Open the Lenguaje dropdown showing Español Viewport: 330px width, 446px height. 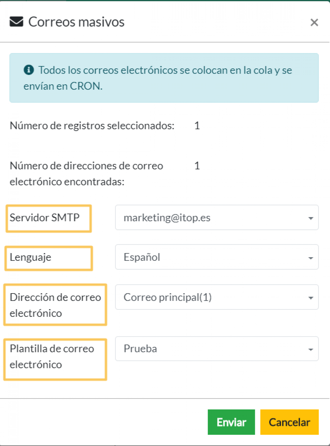(x=217, y=257)
